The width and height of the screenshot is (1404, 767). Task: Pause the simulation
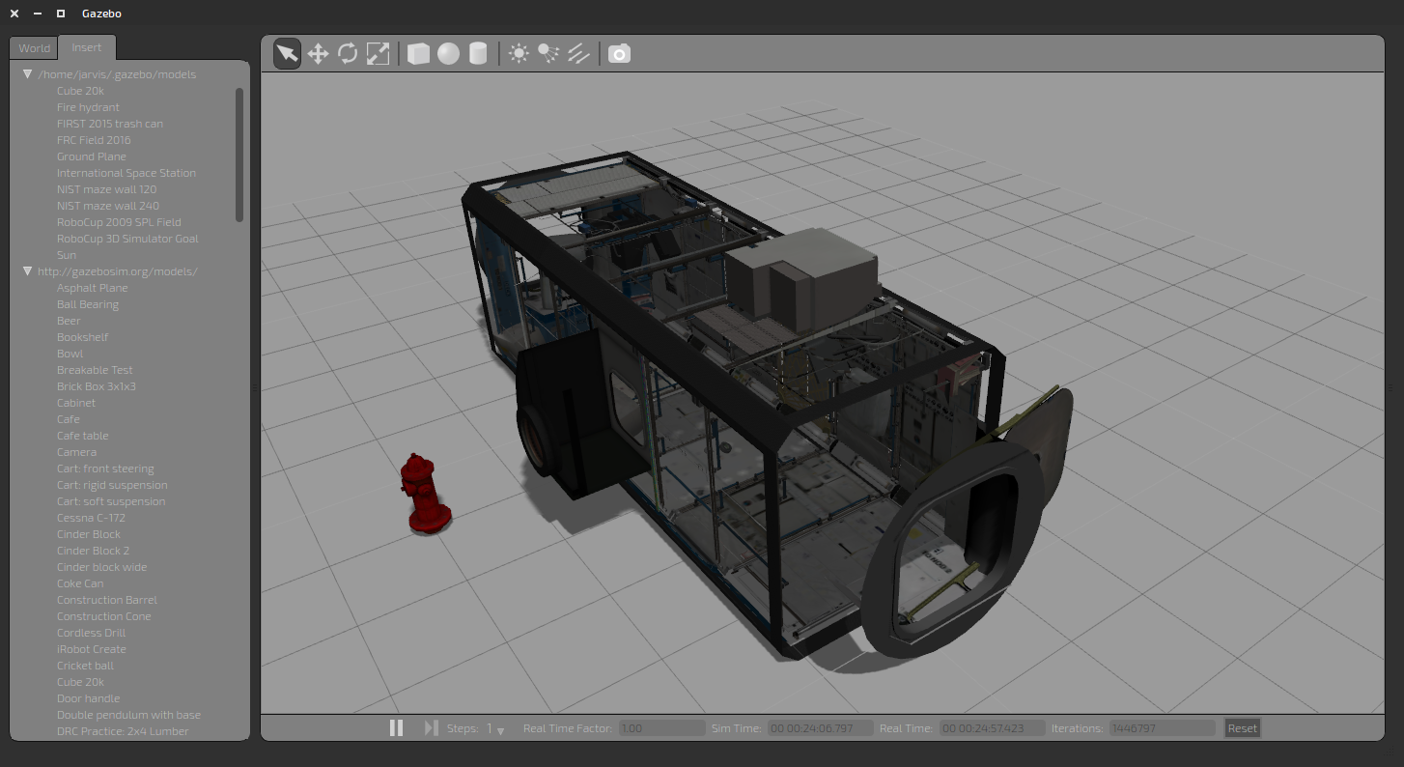pyautogui.click(x=396, y=728)
